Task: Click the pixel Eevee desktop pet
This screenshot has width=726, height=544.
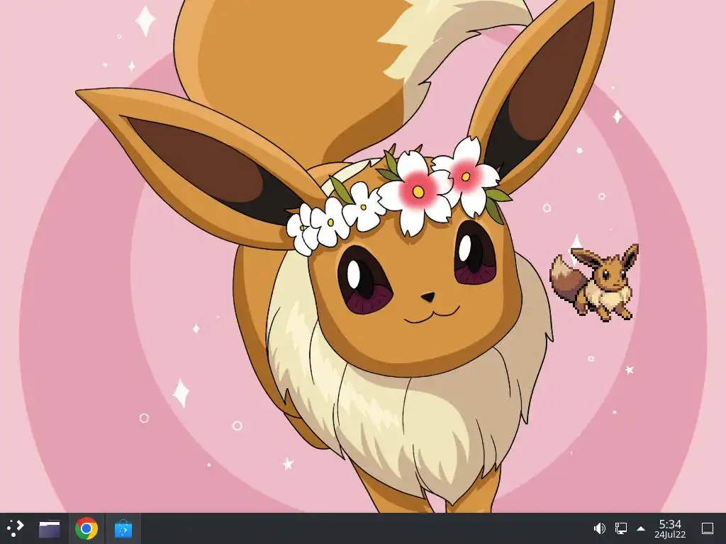Action: tap(595, 282)
